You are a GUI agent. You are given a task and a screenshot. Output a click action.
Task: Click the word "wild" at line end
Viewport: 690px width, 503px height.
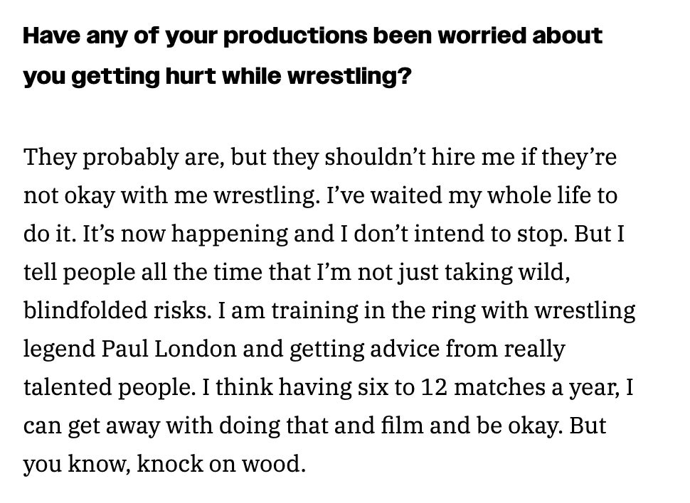(545, 273)
